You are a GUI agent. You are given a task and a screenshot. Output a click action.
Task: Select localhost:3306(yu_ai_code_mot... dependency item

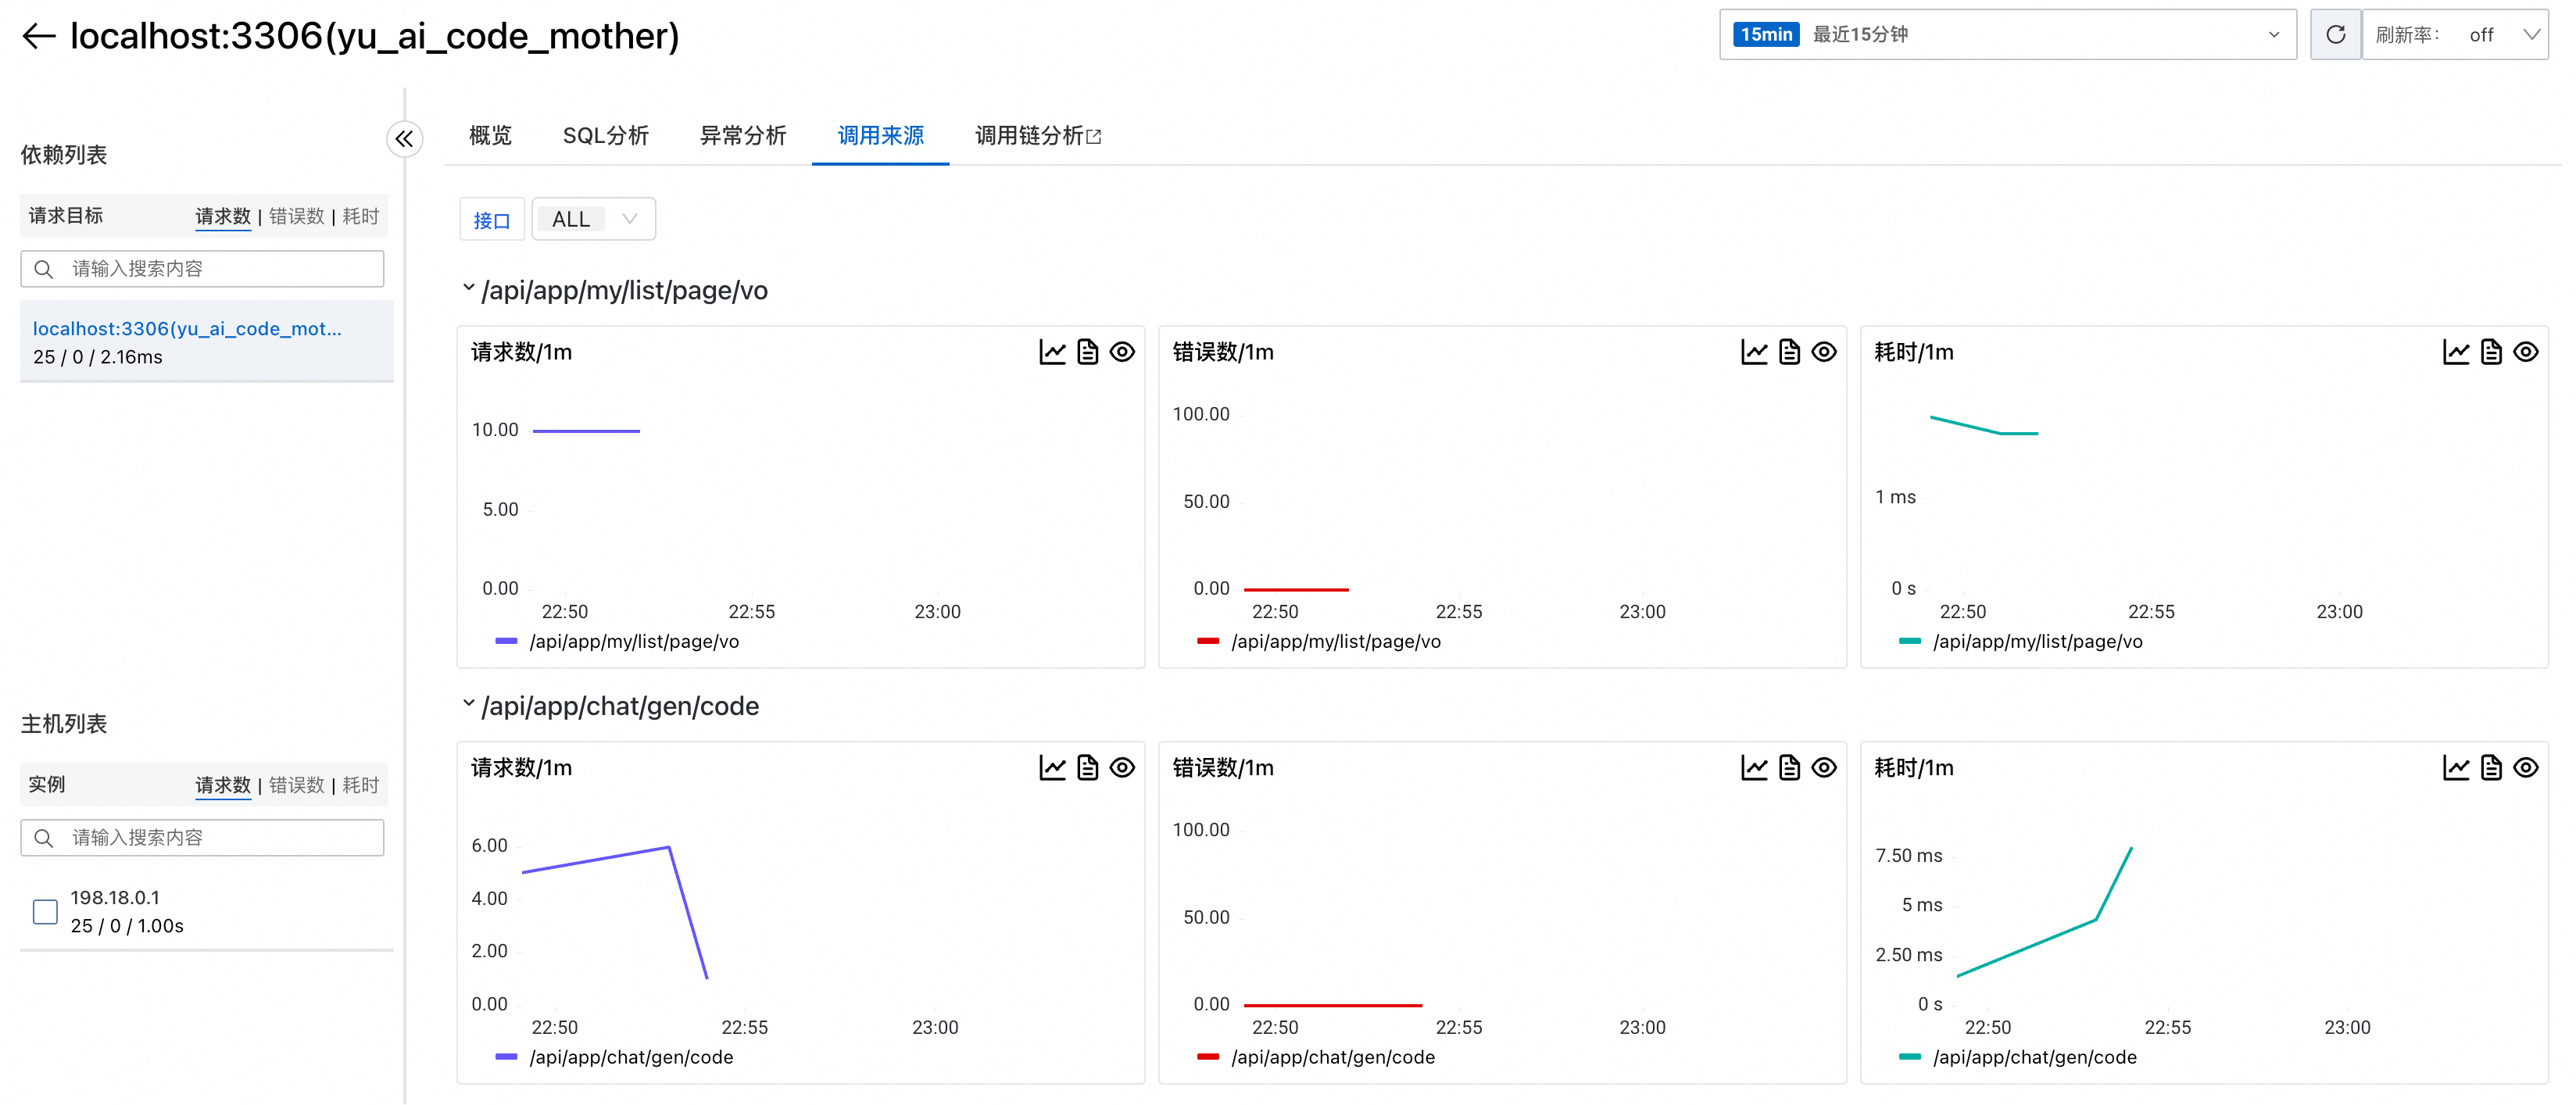[187, 329]
